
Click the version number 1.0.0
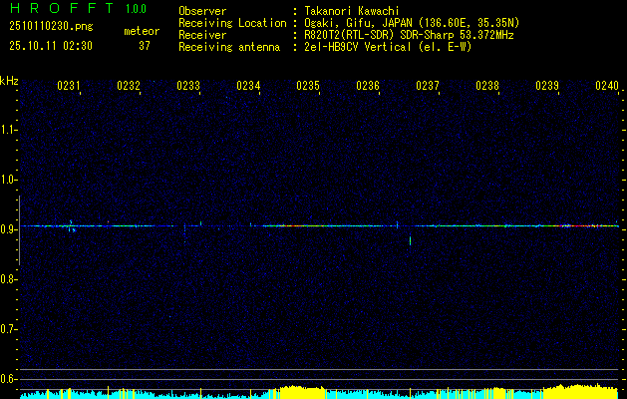click(x=136, y=8)
